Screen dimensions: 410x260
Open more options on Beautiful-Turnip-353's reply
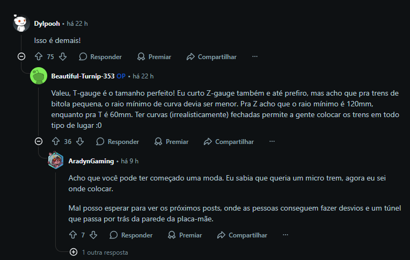tap(272, 142)
